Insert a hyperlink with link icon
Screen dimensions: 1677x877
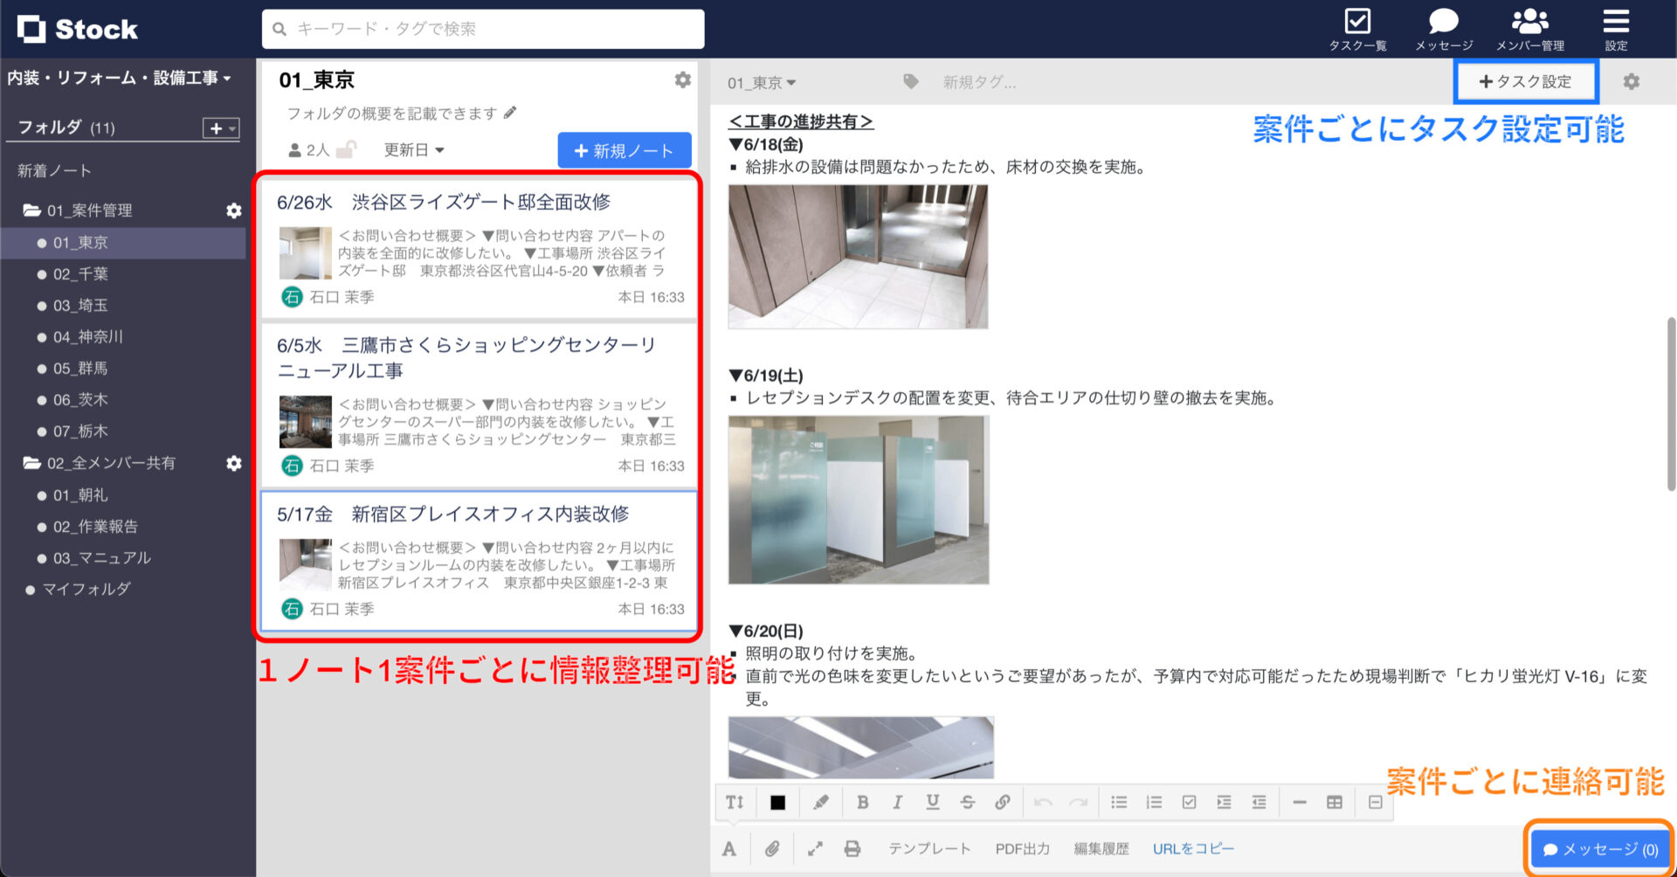(x=1002, y=802)
